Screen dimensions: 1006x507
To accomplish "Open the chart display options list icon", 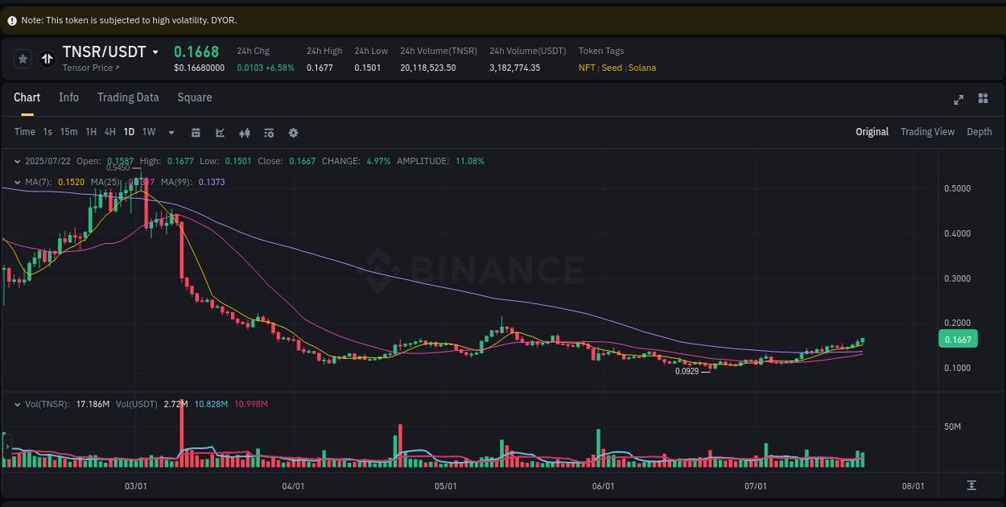I will click(x=269, y=132).
